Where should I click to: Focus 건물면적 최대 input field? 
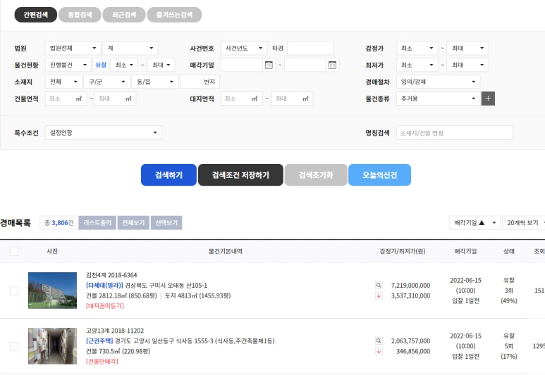coord(115,98)
